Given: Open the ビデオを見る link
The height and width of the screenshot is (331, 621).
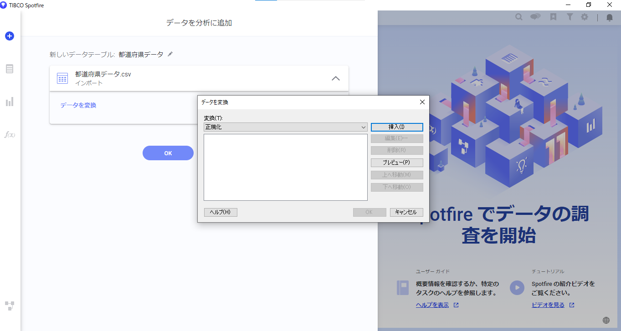Looking at the screenshot, I should (548, 305).
